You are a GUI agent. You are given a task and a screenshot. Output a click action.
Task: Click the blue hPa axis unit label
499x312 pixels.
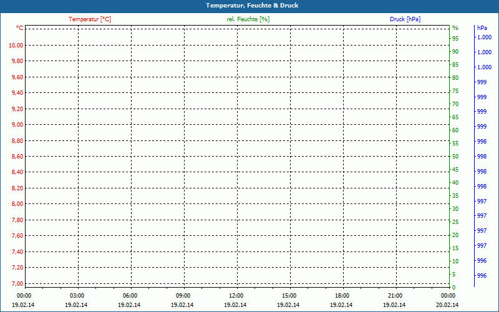tap(482, 28)
